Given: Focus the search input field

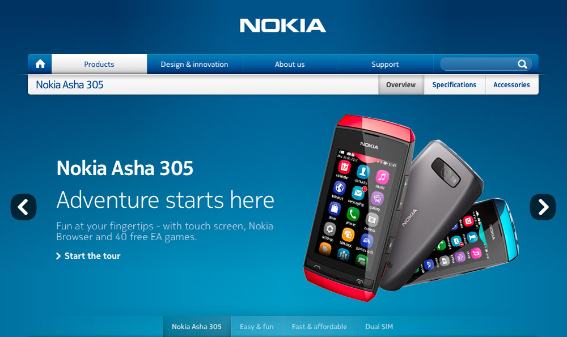Looking at the screenshot, I should click(478, 64).
